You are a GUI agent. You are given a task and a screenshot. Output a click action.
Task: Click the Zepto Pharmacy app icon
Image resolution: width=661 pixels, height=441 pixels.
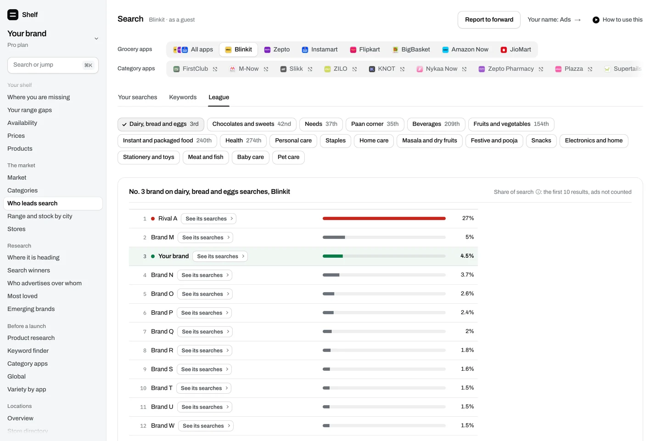(482, 69)
